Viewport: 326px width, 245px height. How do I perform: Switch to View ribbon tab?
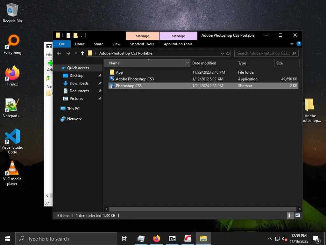pyautogui.click(x=116, y=44)
